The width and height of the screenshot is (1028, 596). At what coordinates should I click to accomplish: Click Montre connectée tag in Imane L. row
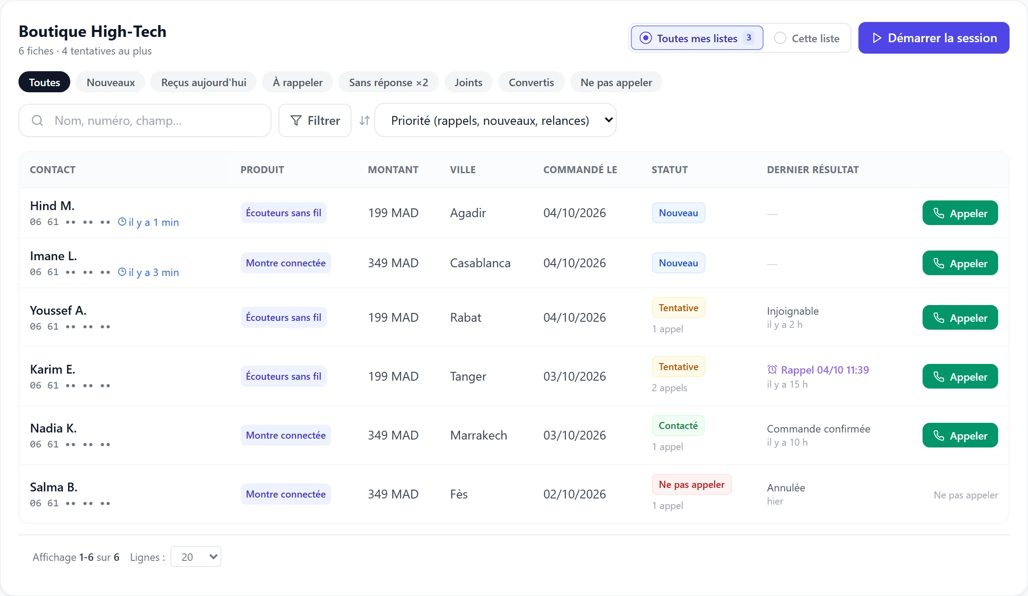point(286,263)
